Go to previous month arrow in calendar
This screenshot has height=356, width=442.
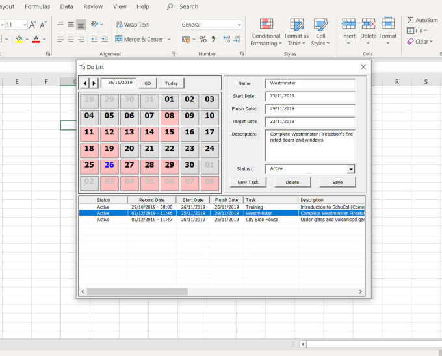84,83
